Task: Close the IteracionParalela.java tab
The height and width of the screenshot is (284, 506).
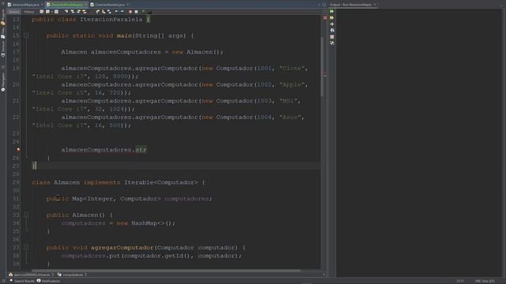Action: pyautogui.click(x=86, y=5)
